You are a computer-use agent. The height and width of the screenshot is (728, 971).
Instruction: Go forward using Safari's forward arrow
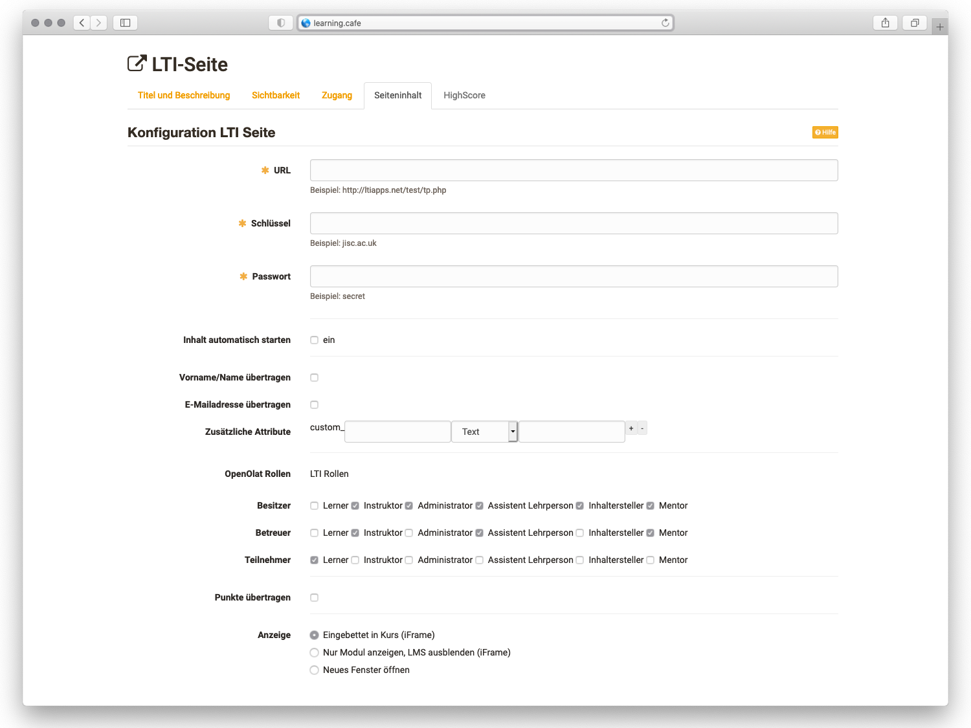98,23
